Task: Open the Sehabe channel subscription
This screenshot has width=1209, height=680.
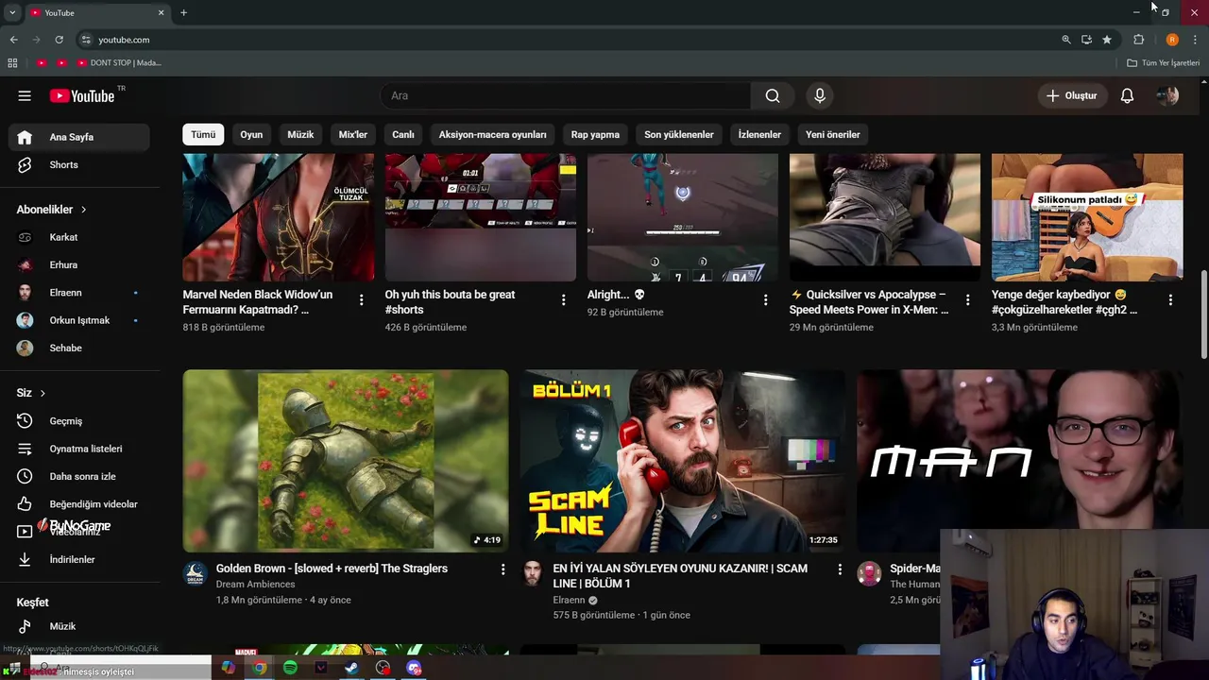Action: point(79,348)
